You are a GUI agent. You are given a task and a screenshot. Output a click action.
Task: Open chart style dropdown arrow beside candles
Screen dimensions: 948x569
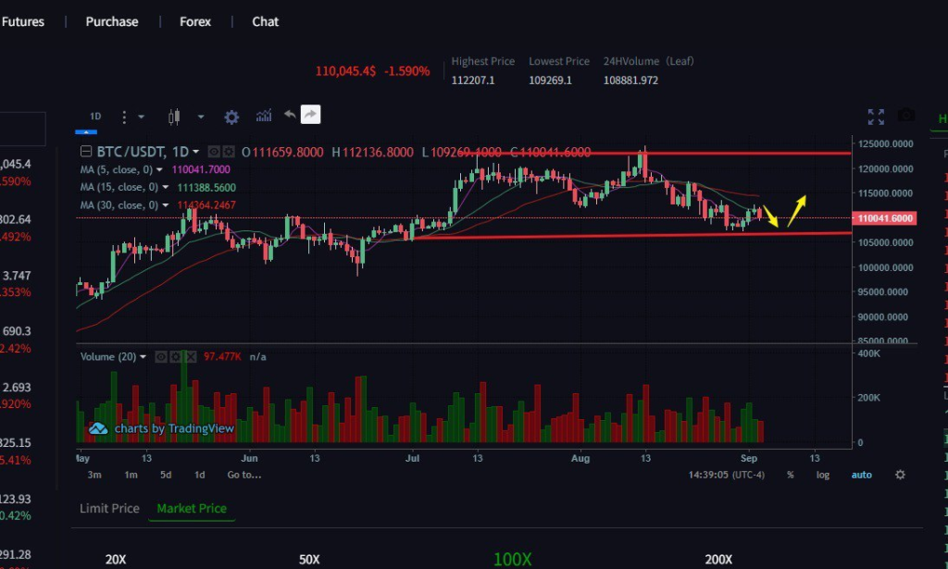click(x=201, y=117)
